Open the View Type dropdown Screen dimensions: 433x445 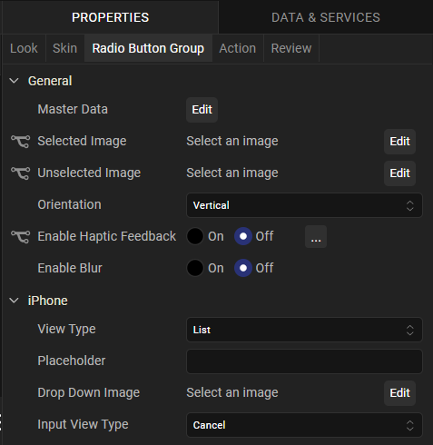coord(304,330)
